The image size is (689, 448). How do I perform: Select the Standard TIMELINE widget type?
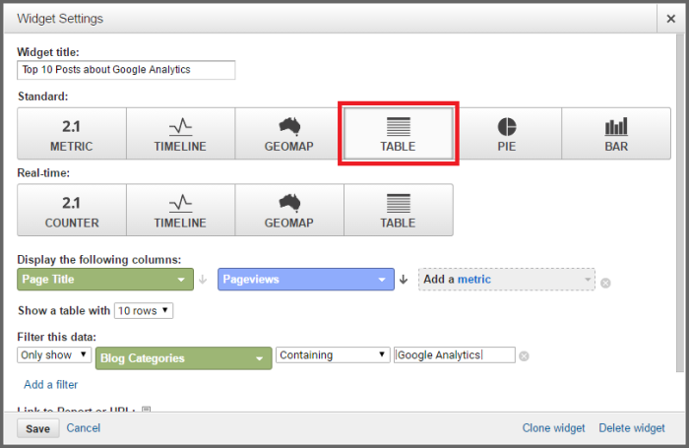(180, 133)
